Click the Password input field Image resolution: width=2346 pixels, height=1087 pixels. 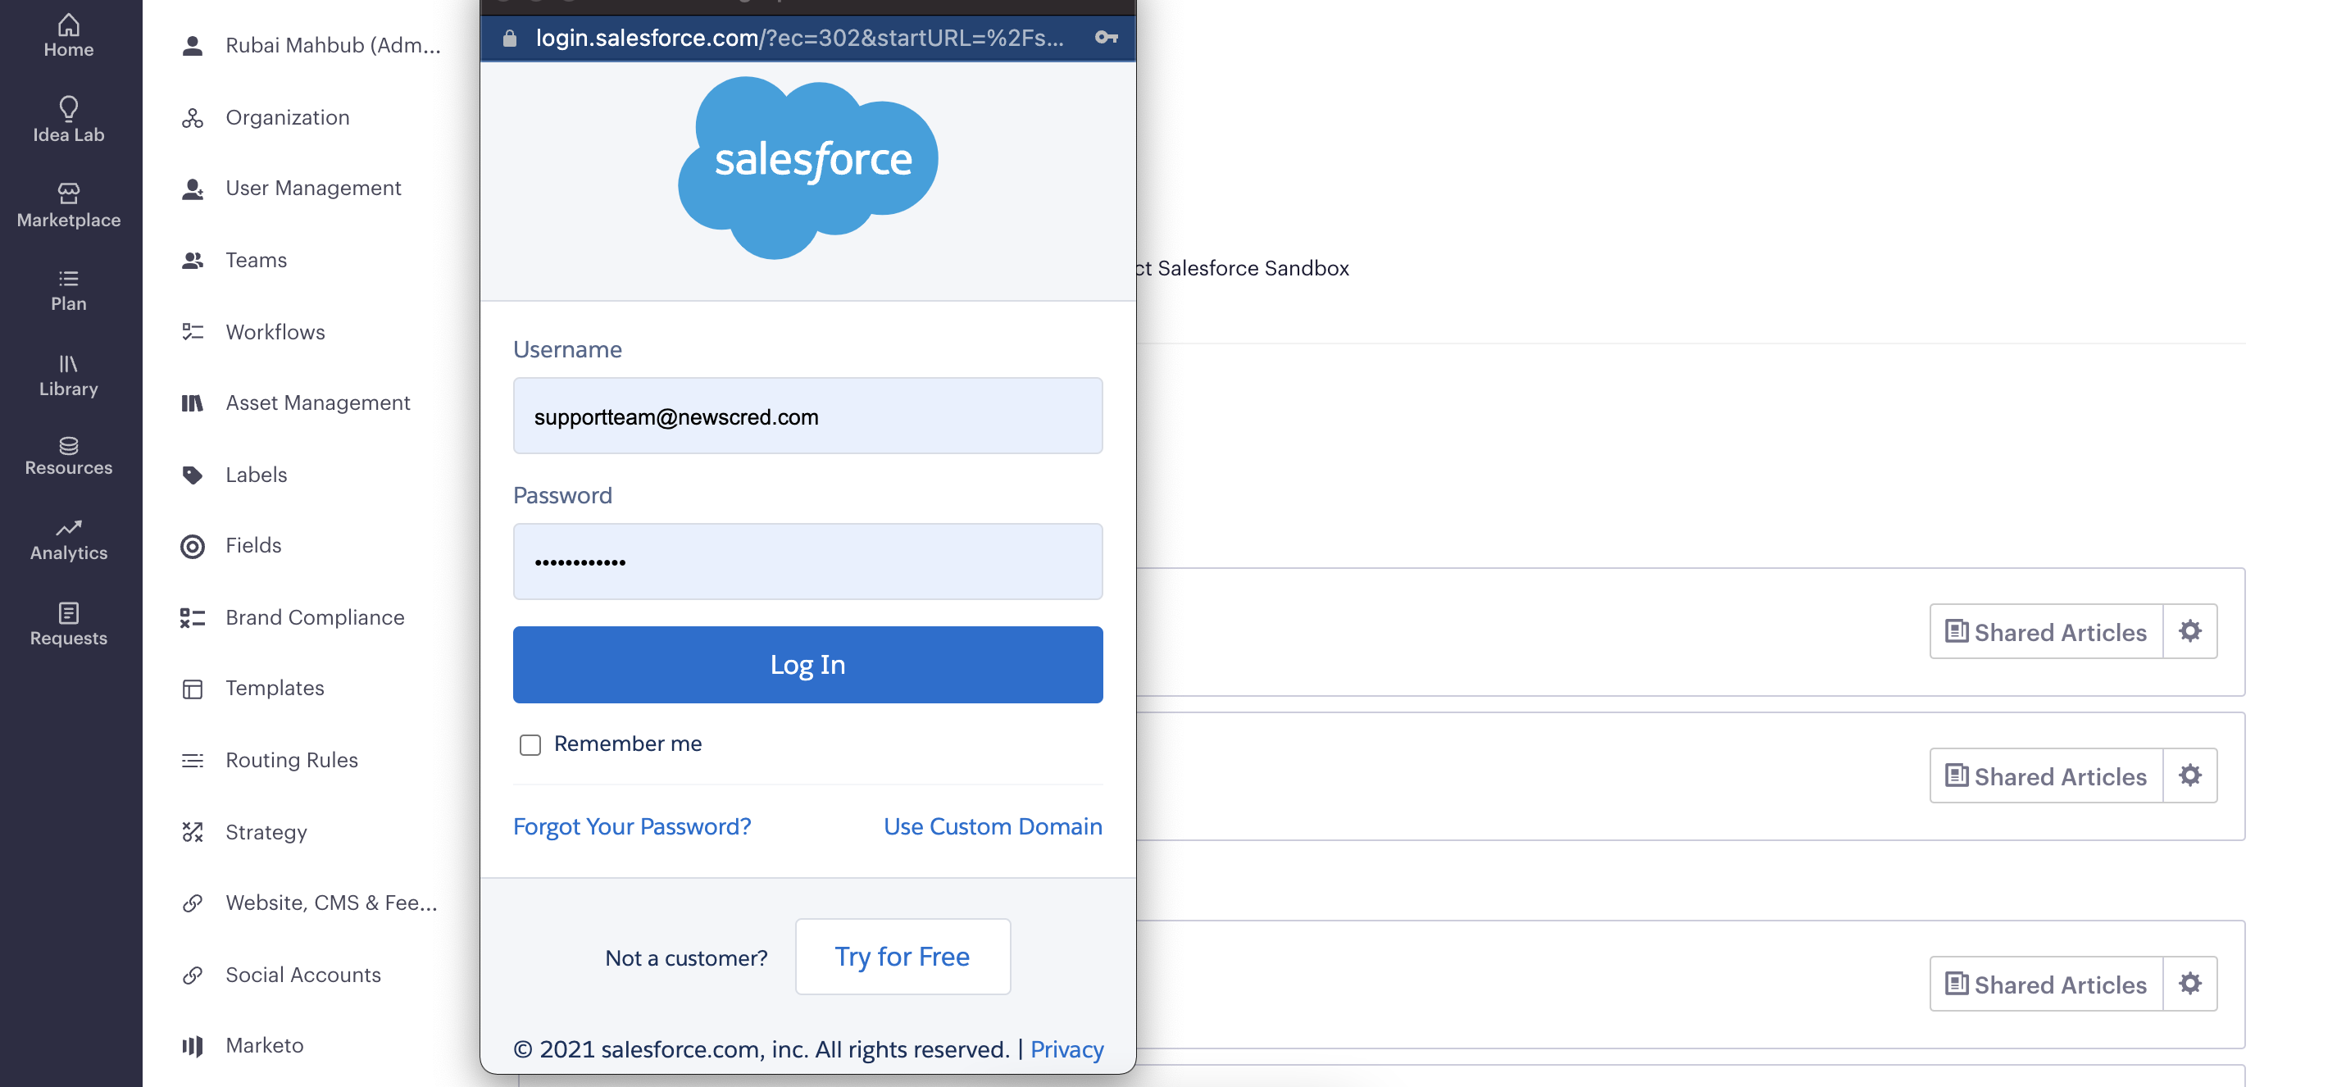807,562
